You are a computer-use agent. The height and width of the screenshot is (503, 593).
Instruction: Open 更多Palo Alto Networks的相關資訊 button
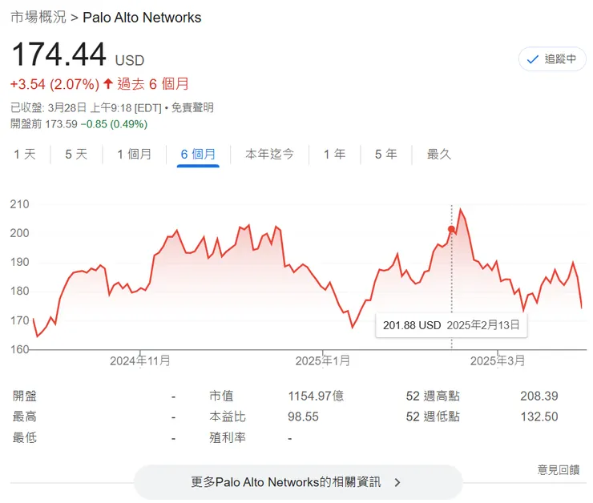pyautogui.click(x=298, y=482)
